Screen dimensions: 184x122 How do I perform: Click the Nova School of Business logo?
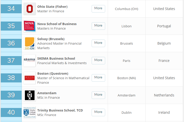pyautogui.click(x=30, y=26)
